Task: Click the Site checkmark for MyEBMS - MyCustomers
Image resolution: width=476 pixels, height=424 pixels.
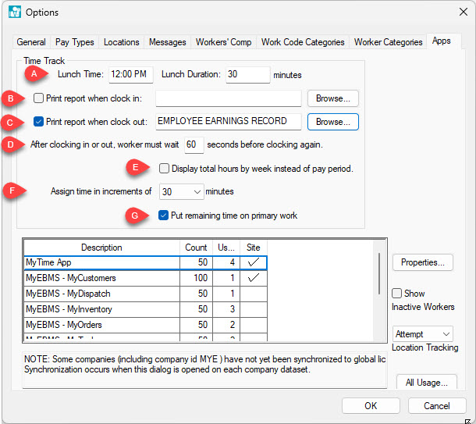Action: [x=254, y=278]
